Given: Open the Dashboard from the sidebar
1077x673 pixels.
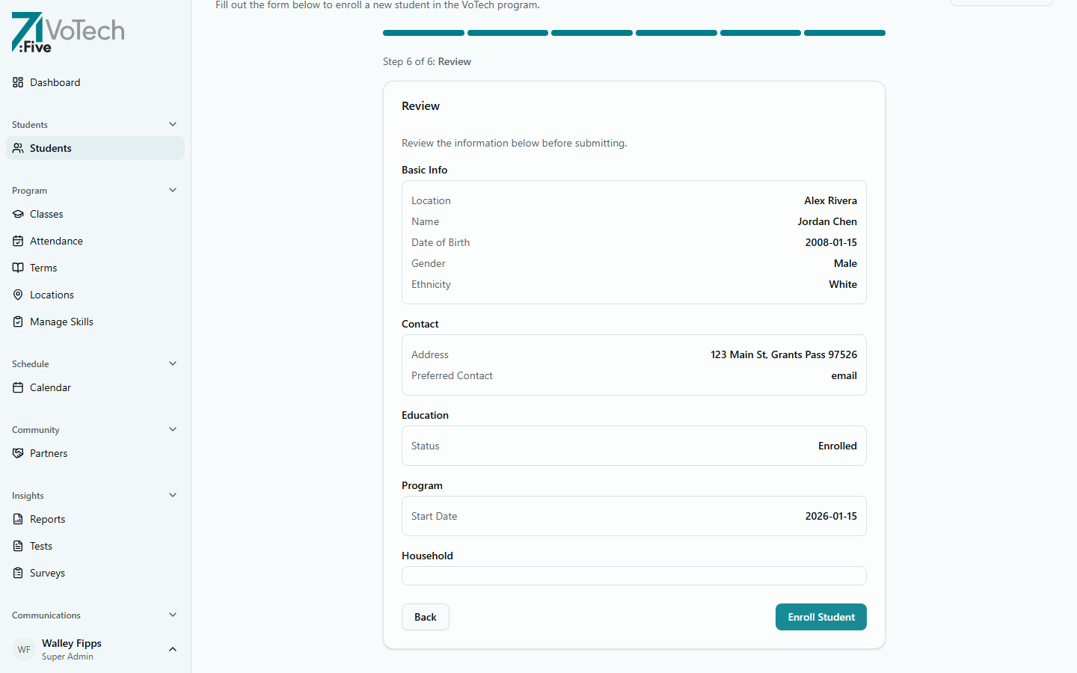Looking at the screenshot, I should click(x=54, y=82).
